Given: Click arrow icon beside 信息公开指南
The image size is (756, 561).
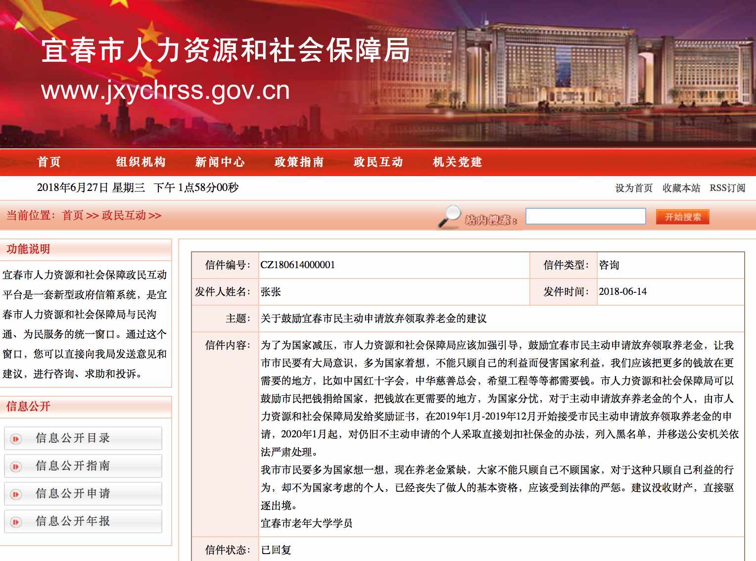Looking at the screenshot, I should [16, 467].
